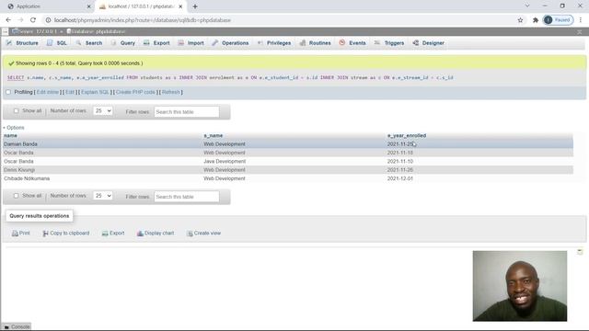Click the Designer tab icon
This screenshot has width=589, height=331.
click(x=415, y=43)
